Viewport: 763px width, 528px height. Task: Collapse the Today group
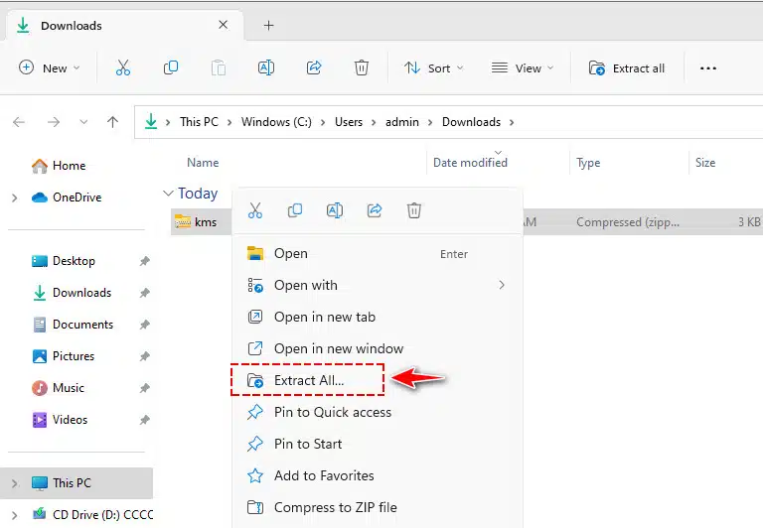(168, 194)
